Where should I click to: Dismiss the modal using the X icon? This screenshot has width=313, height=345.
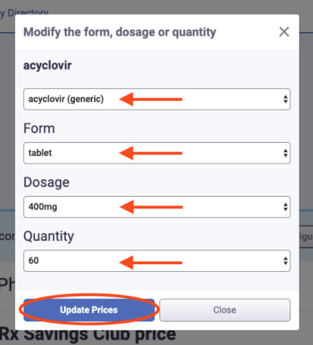(284, 32)
